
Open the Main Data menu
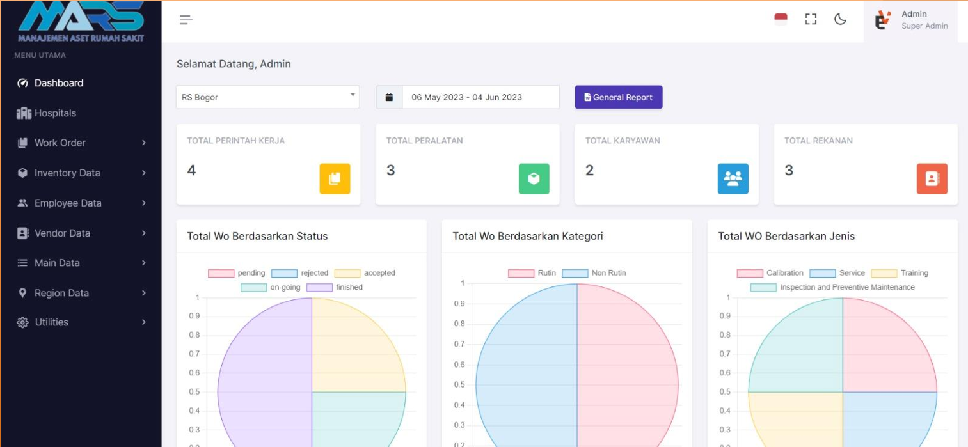[x=81, y=263]
